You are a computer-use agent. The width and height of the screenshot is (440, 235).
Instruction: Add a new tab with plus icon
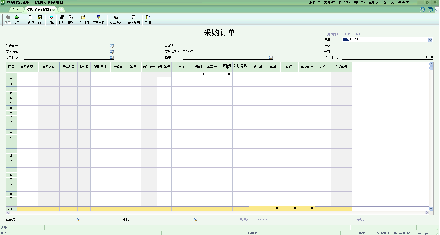pyautogui.click(x=61, y=10)
